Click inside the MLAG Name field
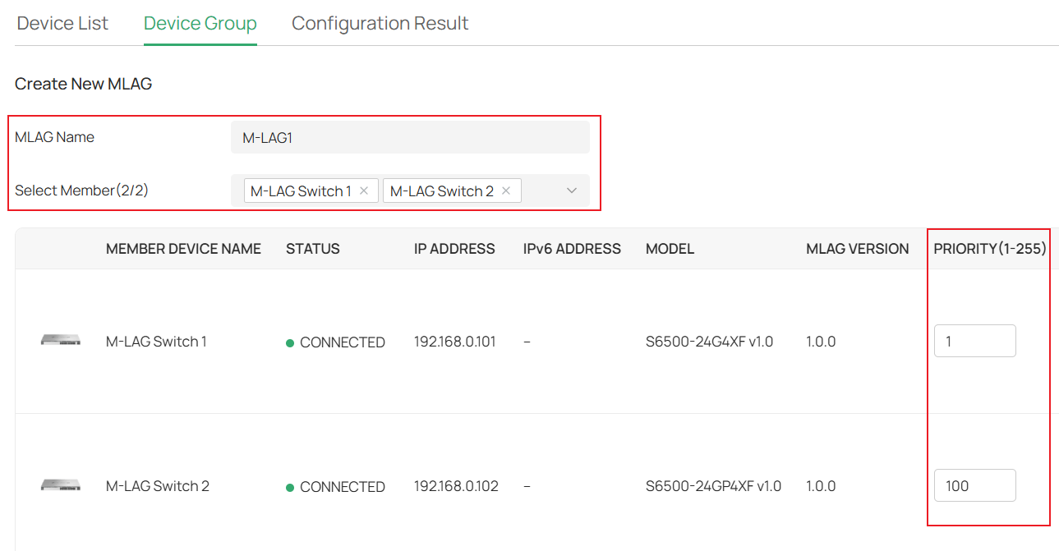The height and width of the screenshot is (551, 1059). coord(409,136)
